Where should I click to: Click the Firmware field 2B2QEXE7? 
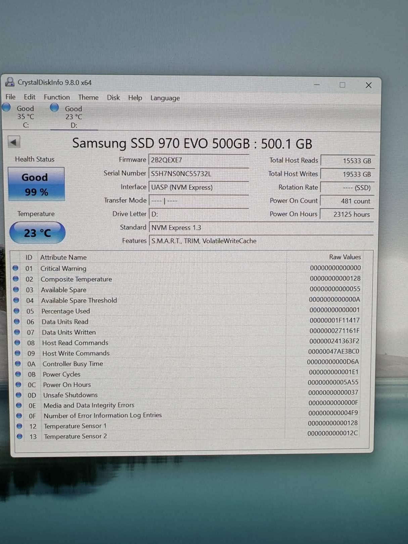pos(199,160)
